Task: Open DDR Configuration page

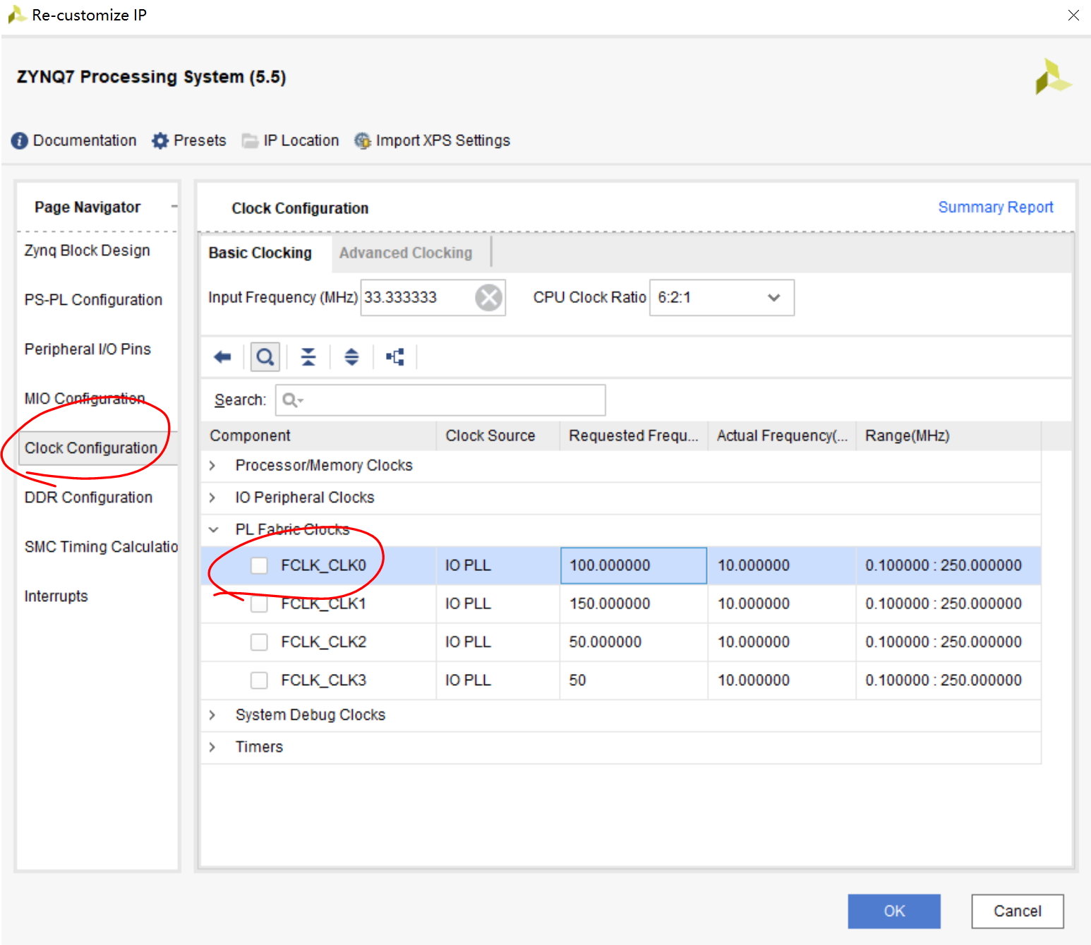Action: 88,498
